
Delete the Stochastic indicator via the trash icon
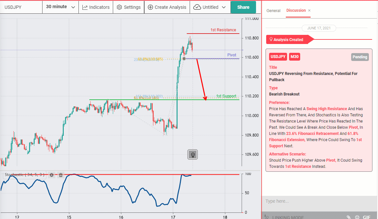pos(61,175)
